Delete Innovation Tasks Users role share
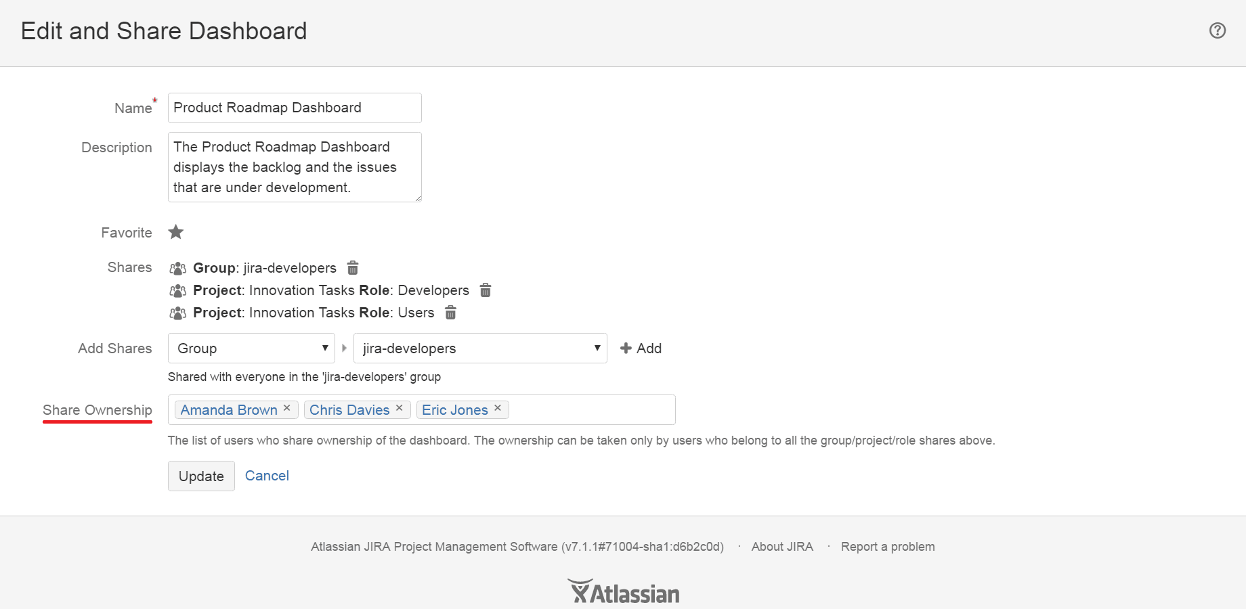 click(x=450, y=313)
